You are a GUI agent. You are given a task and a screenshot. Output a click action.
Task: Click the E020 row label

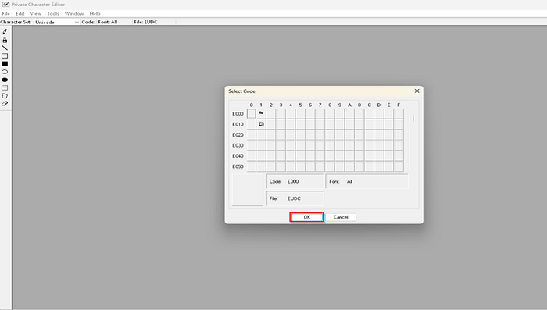238,134
